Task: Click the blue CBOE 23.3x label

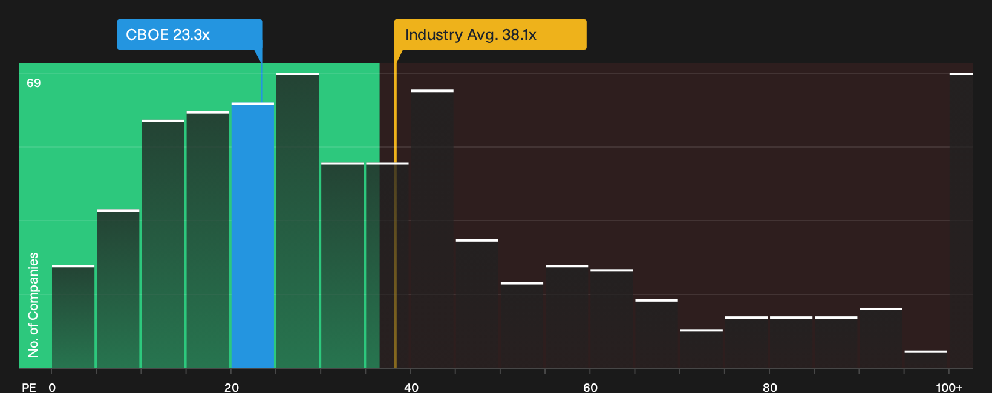Action: 189,34
